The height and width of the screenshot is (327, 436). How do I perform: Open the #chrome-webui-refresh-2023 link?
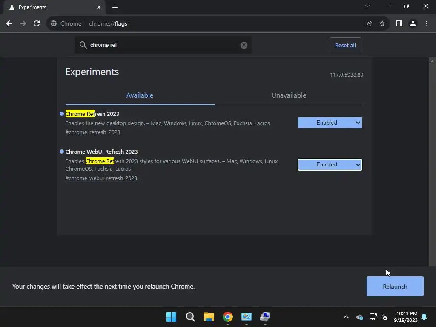click(101, 178)
